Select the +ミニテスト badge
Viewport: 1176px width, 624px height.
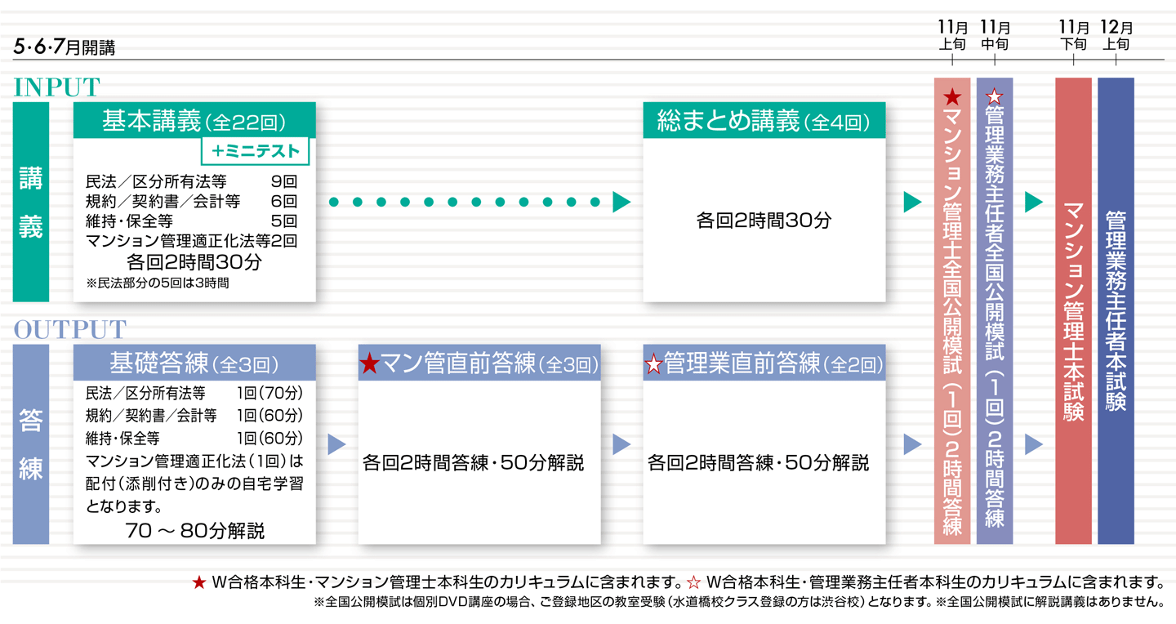point(256,151)
